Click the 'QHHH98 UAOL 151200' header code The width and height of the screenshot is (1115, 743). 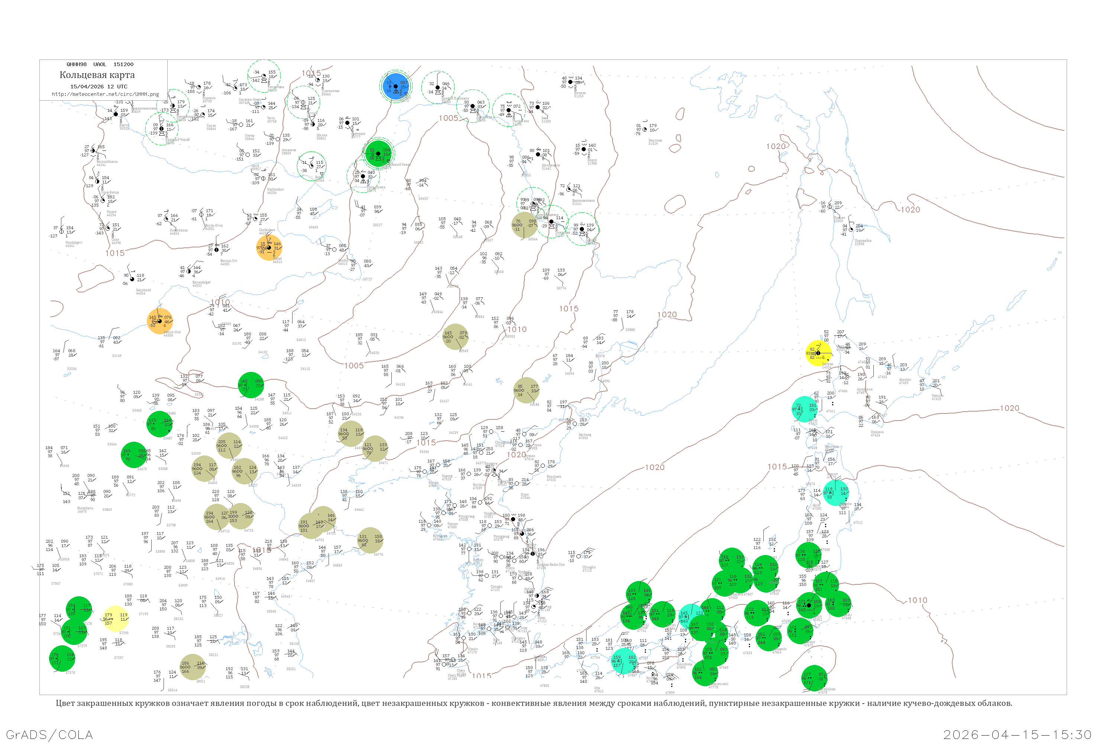[x=100, y=64]
